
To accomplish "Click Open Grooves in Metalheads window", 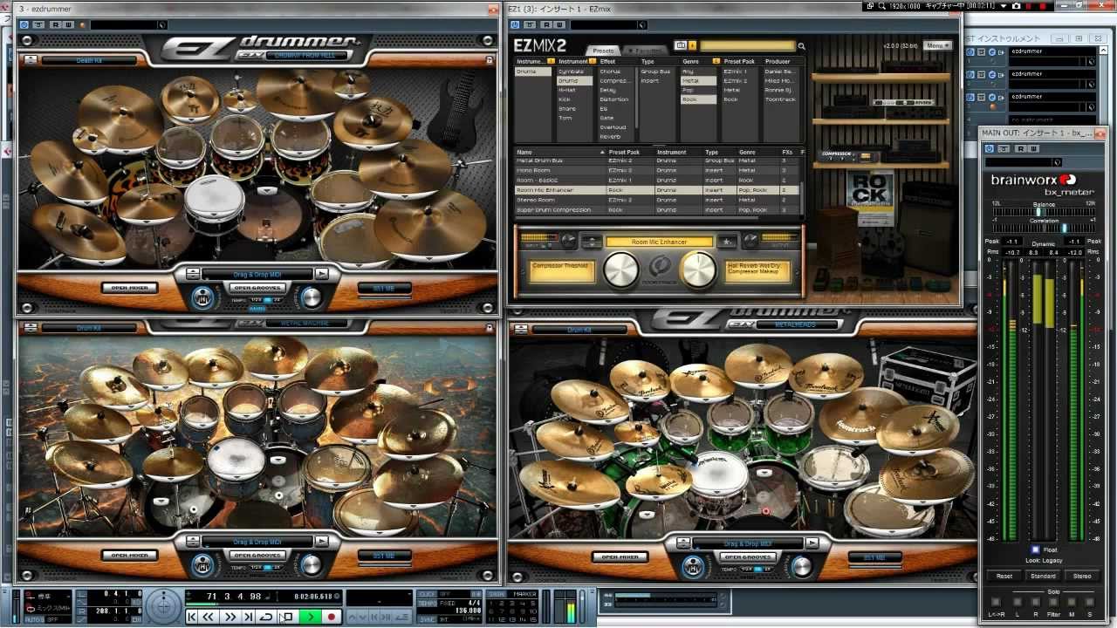I will pos(750,556).
